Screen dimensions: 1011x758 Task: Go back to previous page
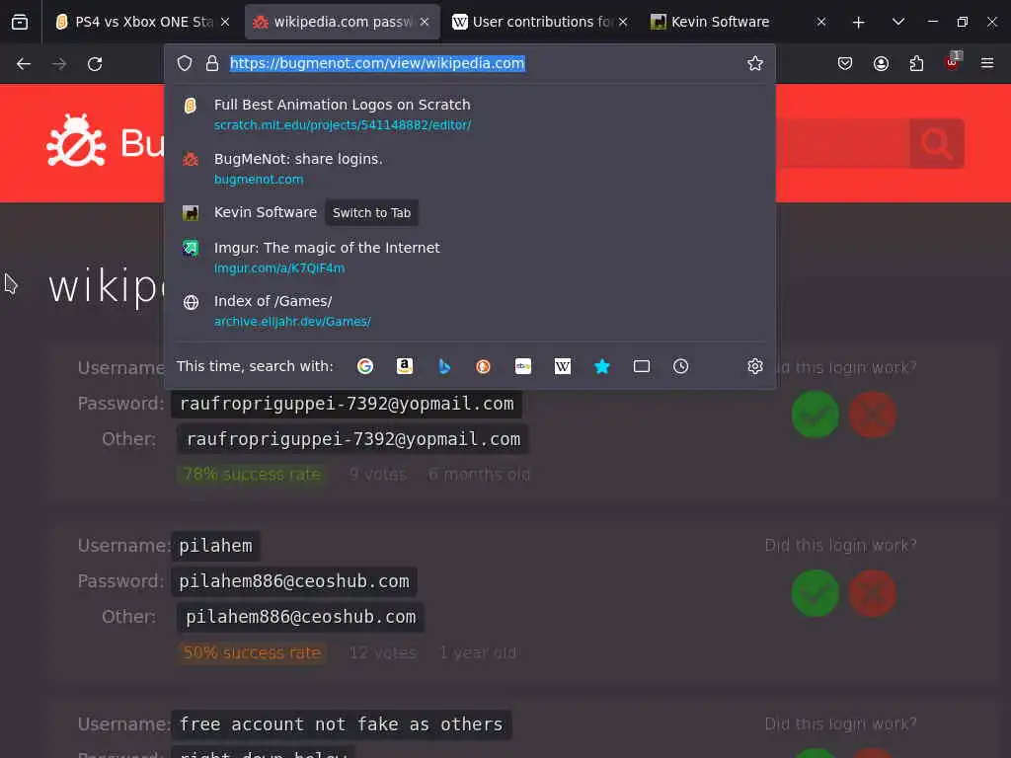24,64
